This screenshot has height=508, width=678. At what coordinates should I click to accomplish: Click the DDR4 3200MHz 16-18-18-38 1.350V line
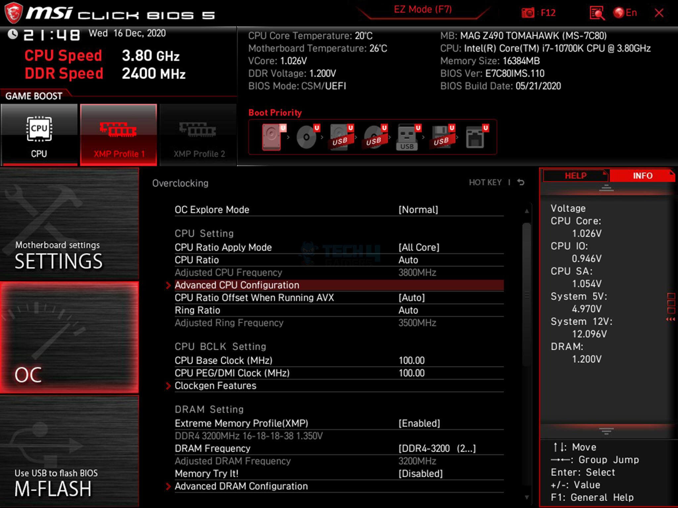coord(249,436)
